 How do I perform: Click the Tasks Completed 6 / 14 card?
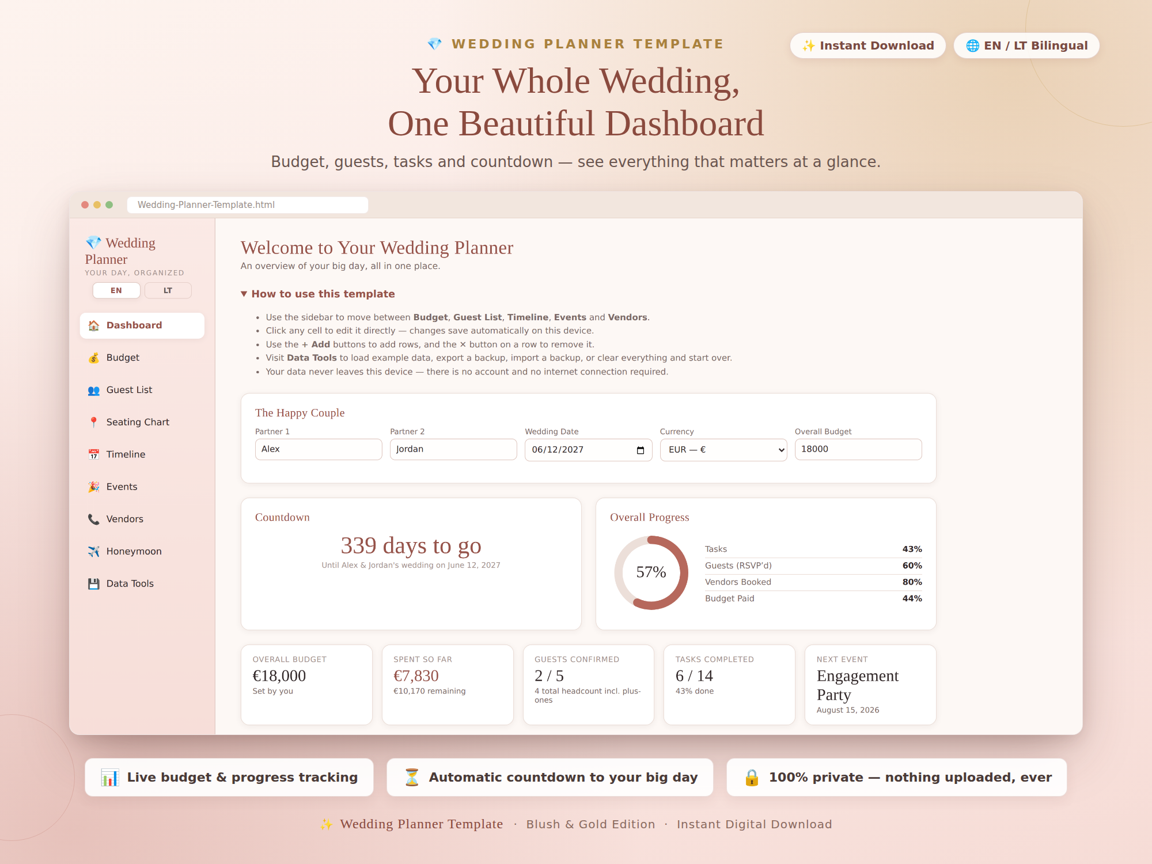click(729, 684)
